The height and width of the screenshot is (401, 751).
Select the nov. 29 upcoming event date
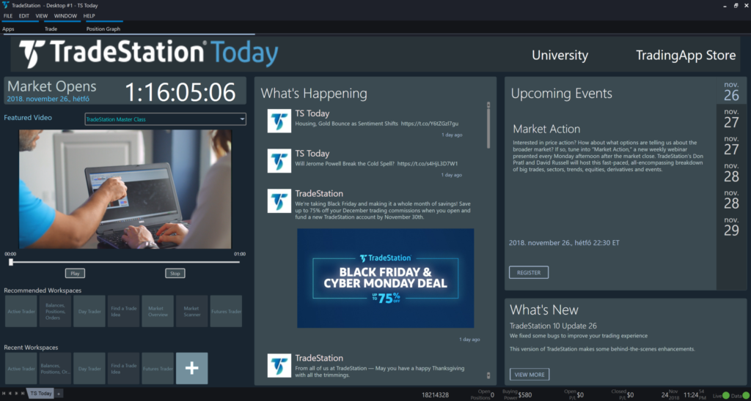(731, 225)
